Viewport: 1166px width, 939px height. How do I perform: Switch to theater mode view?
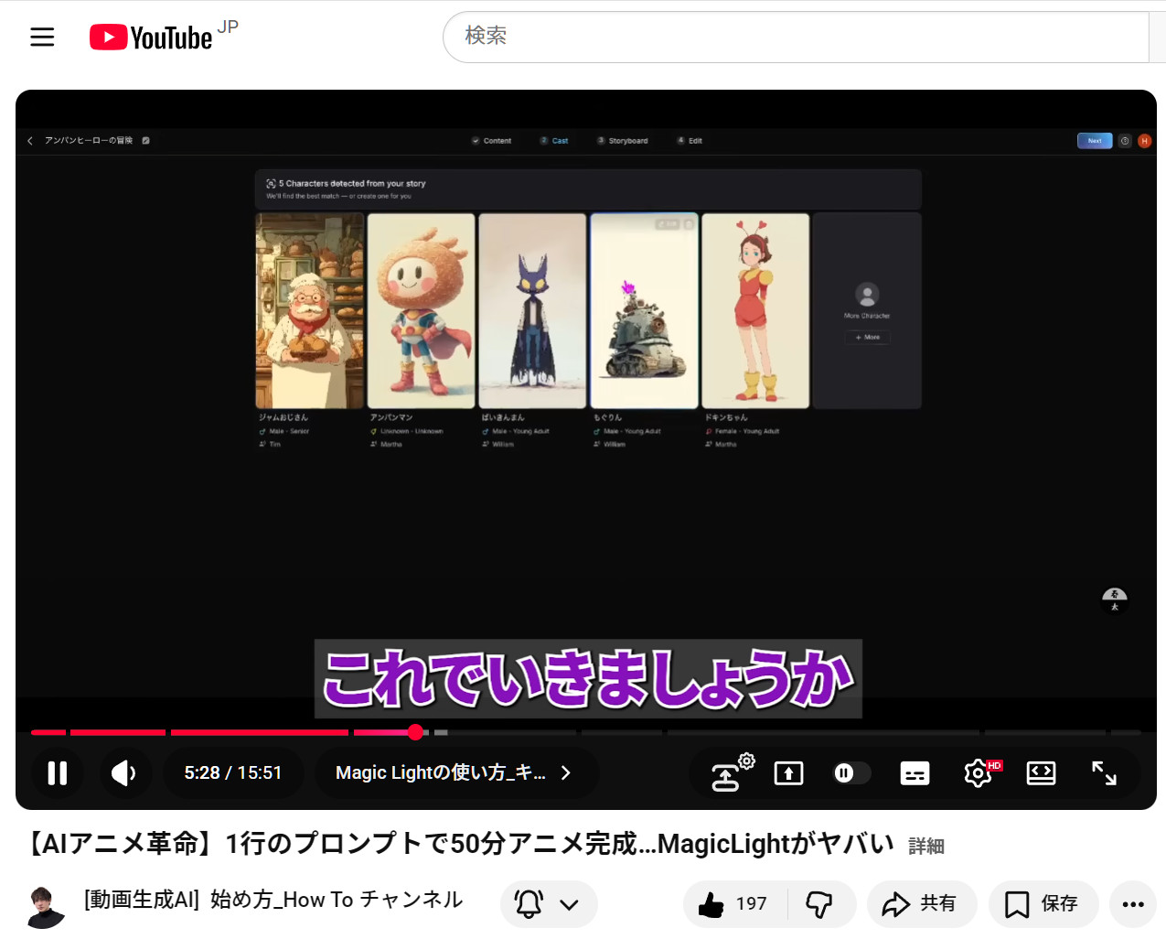click(1041, 773)
